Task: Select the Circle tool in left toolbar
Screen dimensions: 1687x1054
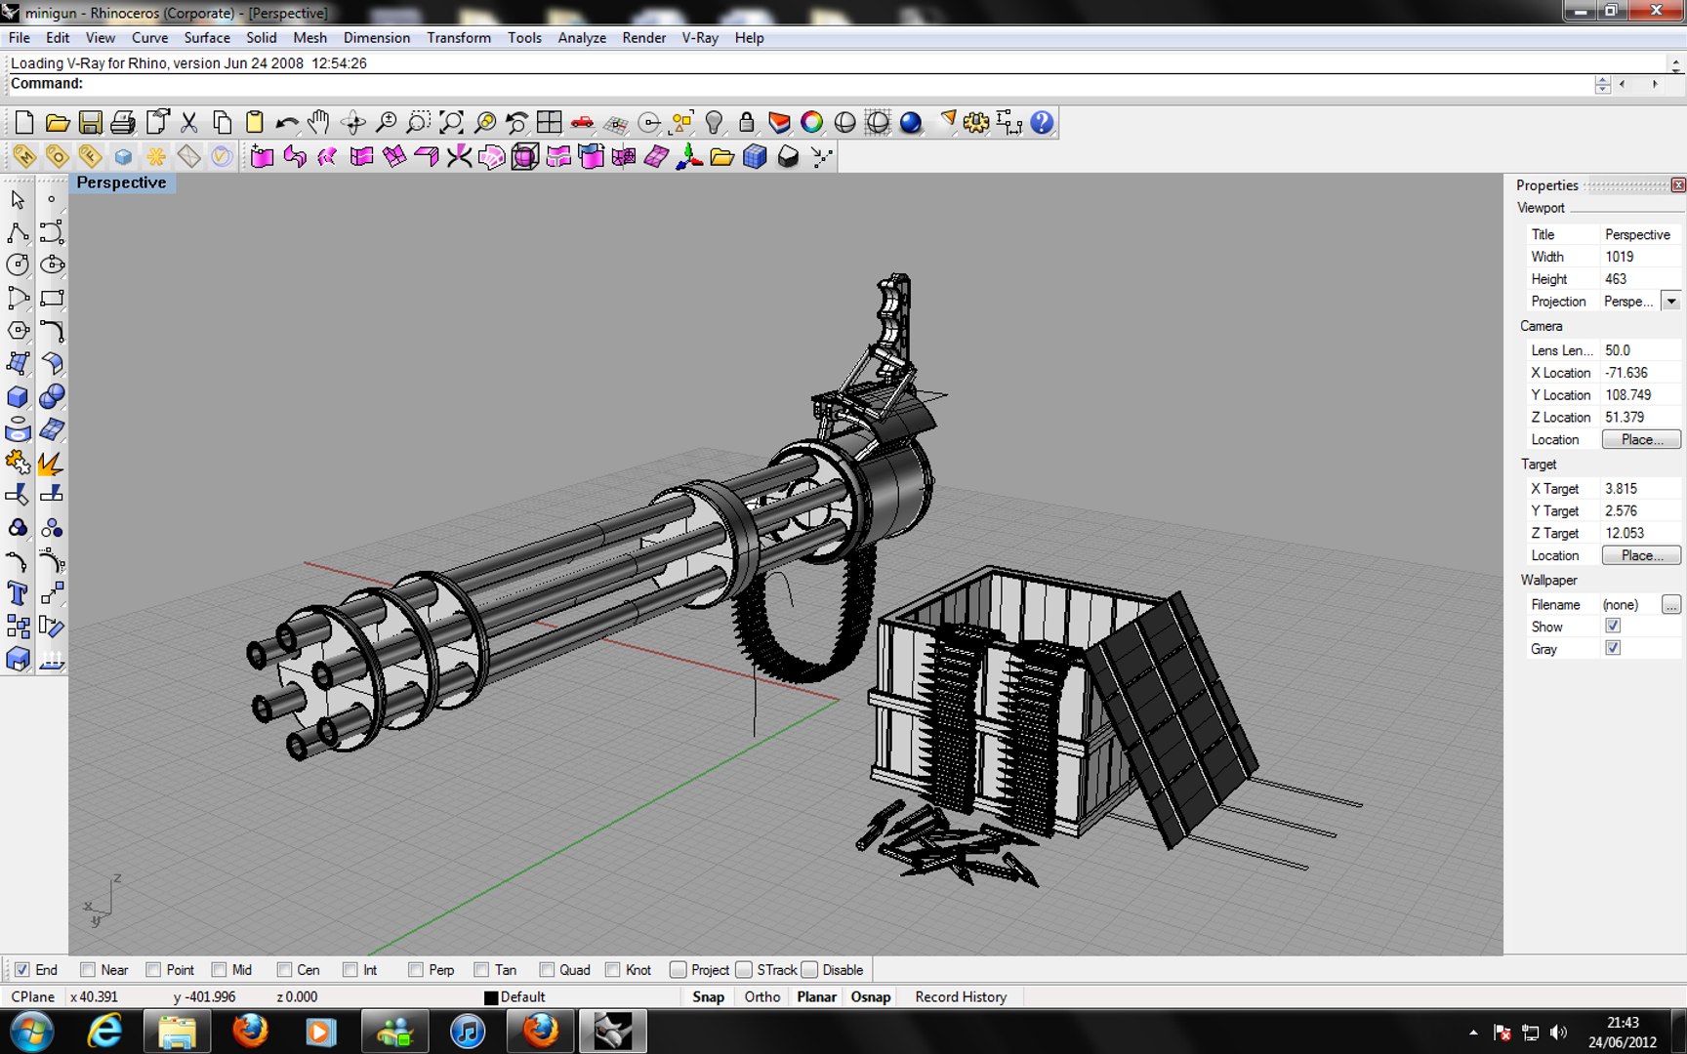Action: click(18, 264)
